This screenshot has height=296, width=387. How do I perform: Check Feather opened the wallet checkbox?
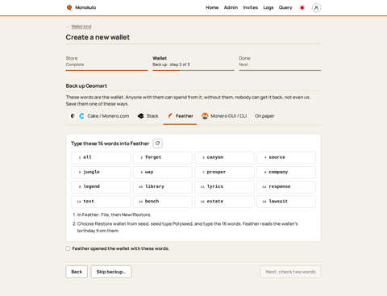point(68,248)
